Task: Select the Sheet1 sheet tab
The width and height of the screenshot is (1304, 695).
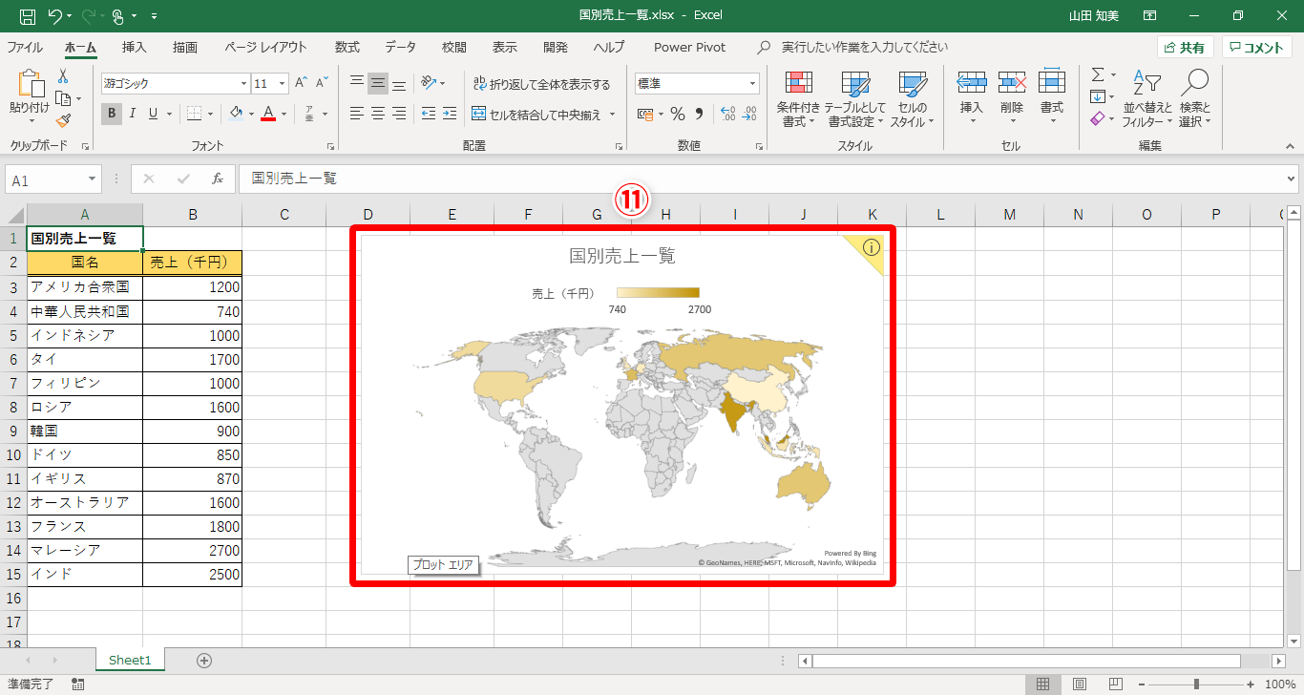Action: click(x=130, y=660)
